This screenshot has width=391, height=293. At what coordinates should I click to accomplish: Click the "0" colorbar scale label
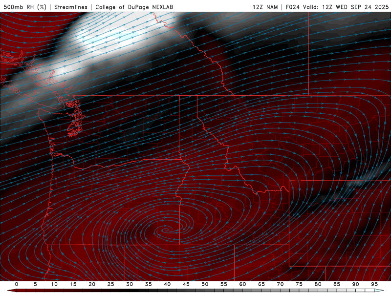[x=17, y=284]
